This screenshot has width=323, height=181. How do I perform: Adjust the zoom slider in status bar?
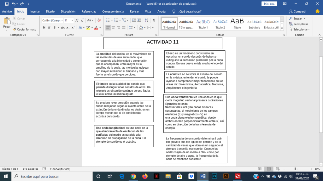[x=295, y=169]
